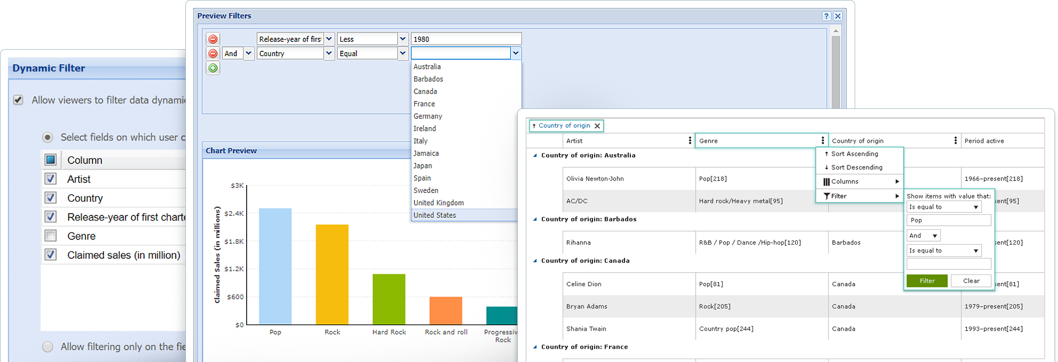
Task: Remove the Release-year filter row
Action: tap(213, 39)
